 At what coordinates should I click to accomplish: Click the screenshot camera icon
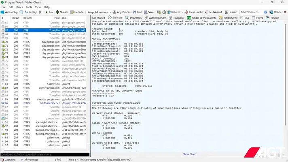coord(159,12)
